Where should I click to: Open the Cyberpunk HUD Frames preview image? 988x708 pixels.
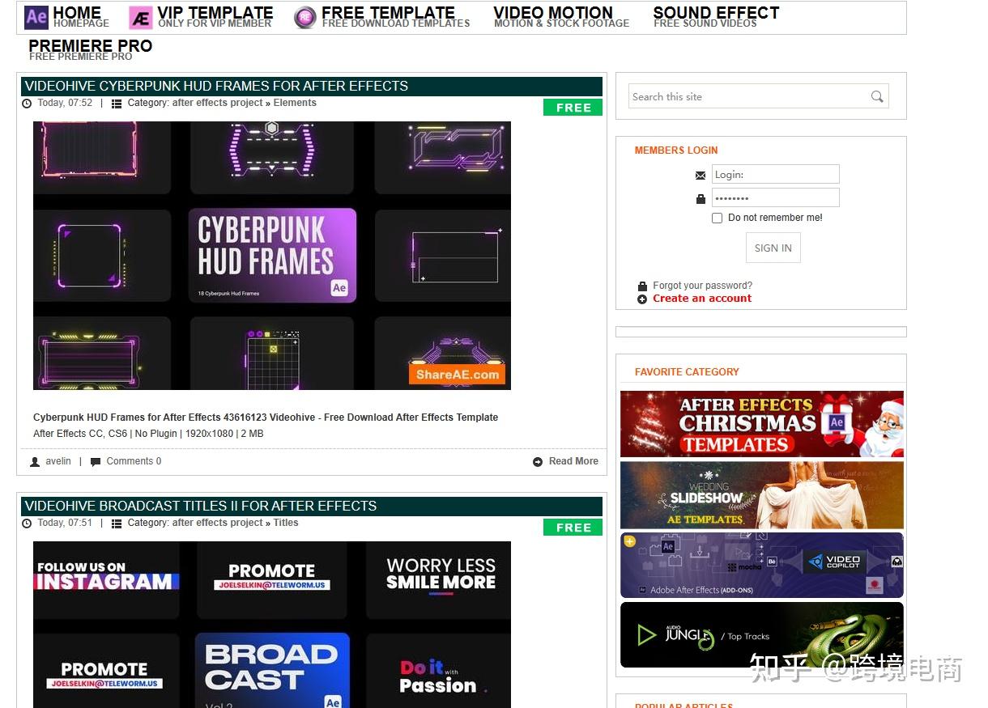coord(272,256)
